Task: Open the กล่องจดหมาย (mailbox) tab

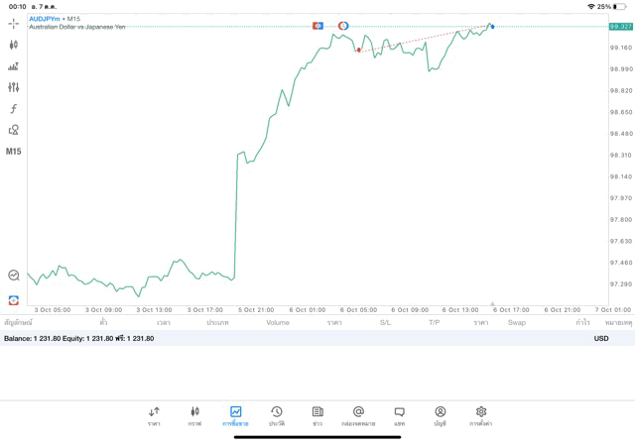Action: click(x=358, y=416)
